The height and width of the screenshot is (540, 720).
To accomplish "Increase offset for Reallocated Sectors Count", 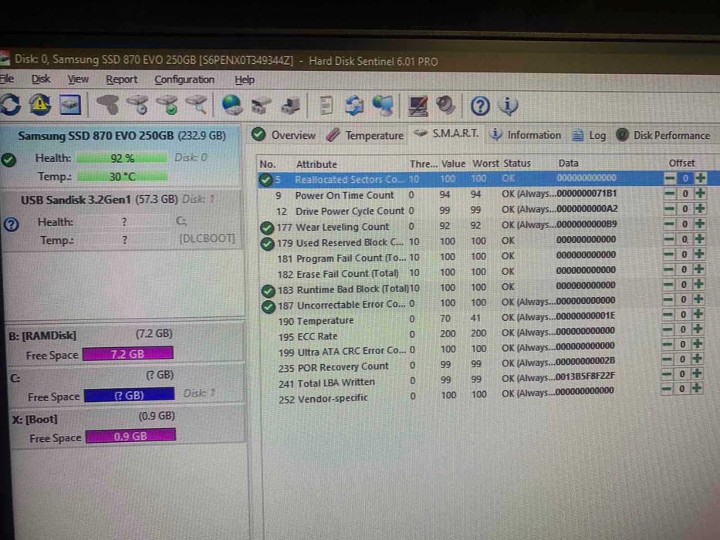I will pos(700,177).
